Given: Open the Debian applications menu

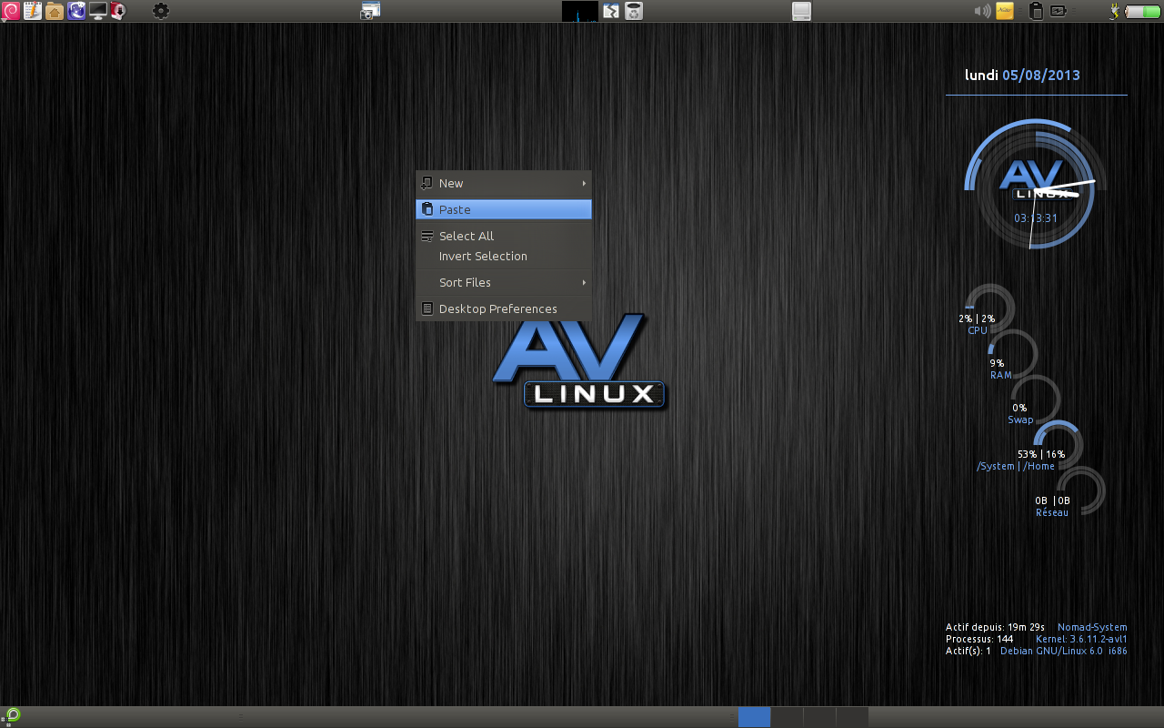Looking at the screenshot, I should [x=11, y=11].
